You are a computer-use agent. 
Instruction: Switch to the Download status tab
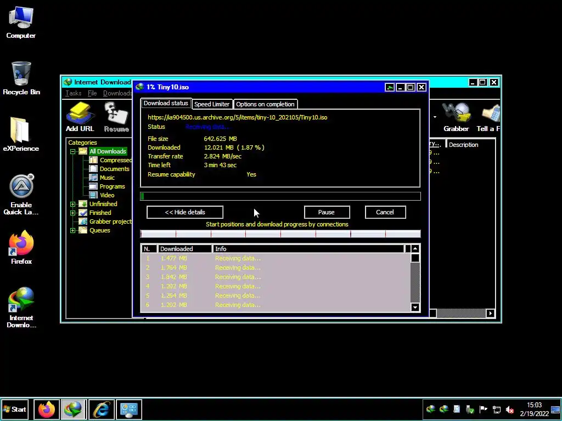(x=166, y=103)
